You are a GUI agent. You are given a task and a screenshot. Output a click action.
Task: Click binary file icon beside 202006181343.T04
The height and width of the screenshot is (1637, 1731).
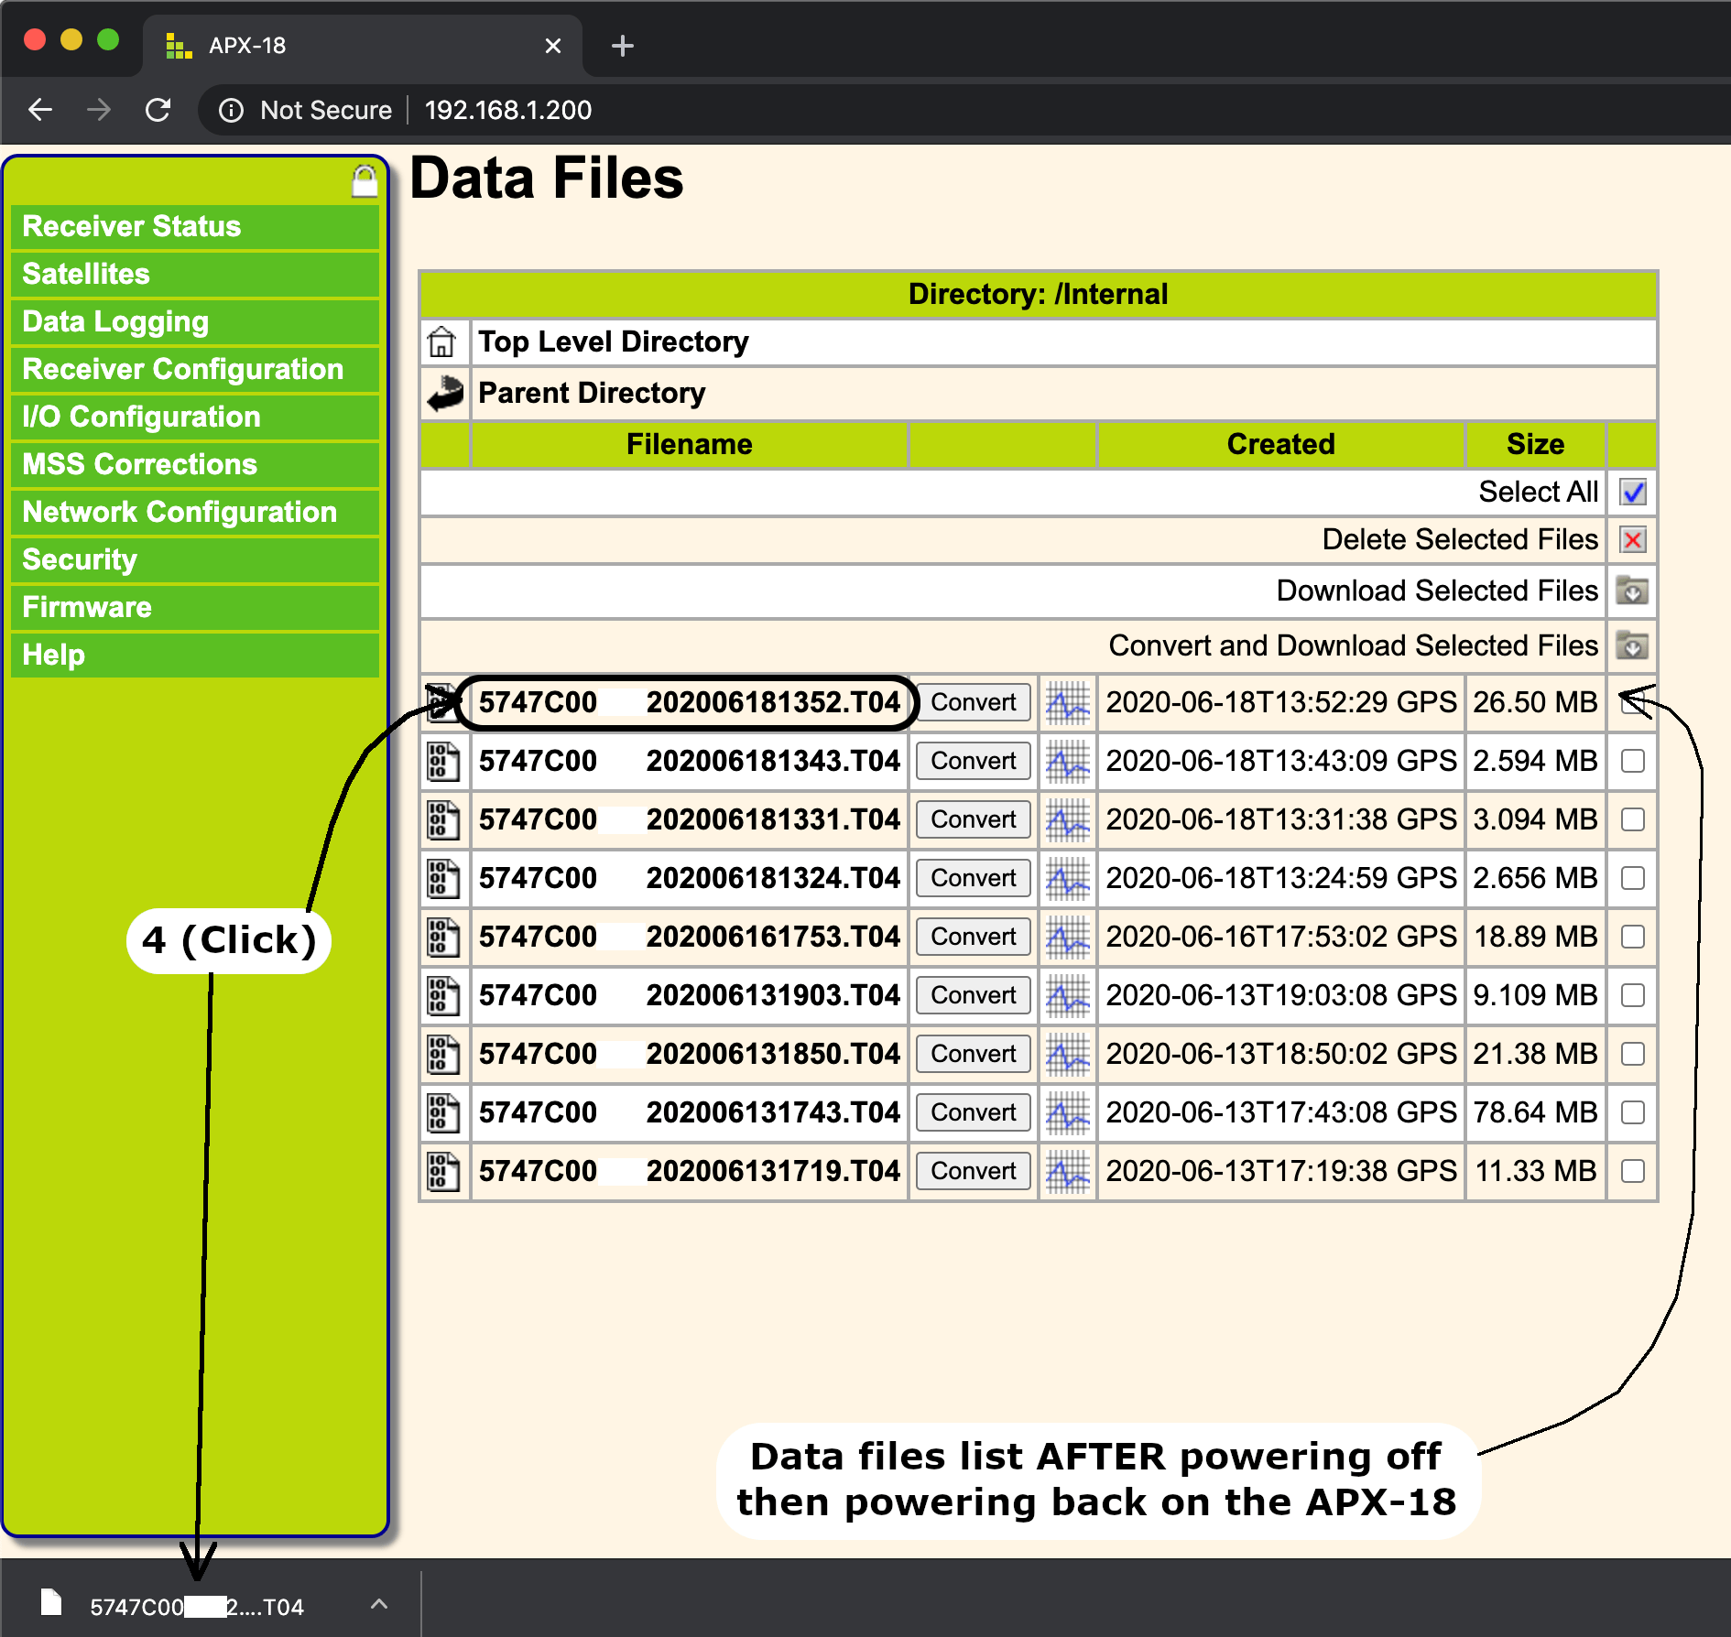point(443,762)
